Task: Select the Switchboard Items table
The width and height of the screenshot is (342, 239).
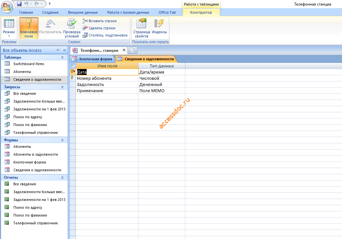Action: tap(35, 64)
